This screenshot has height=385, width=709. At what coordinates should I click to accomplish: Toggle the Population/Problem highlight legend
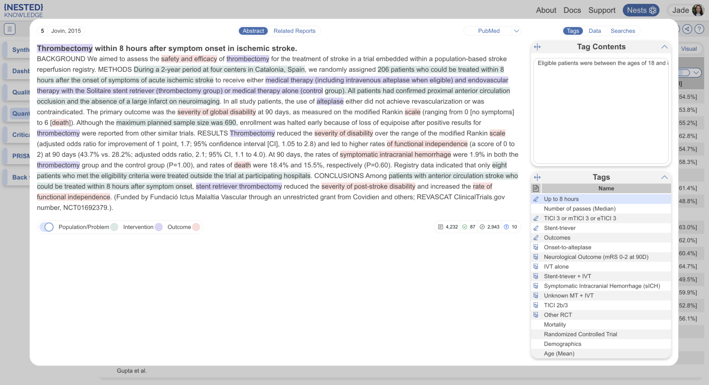48,227
